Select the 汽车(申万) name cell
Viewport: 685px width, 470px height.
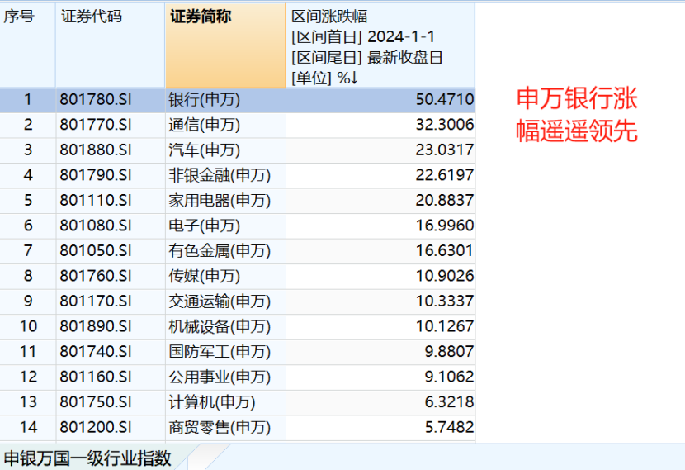click(x=225, y=150)
